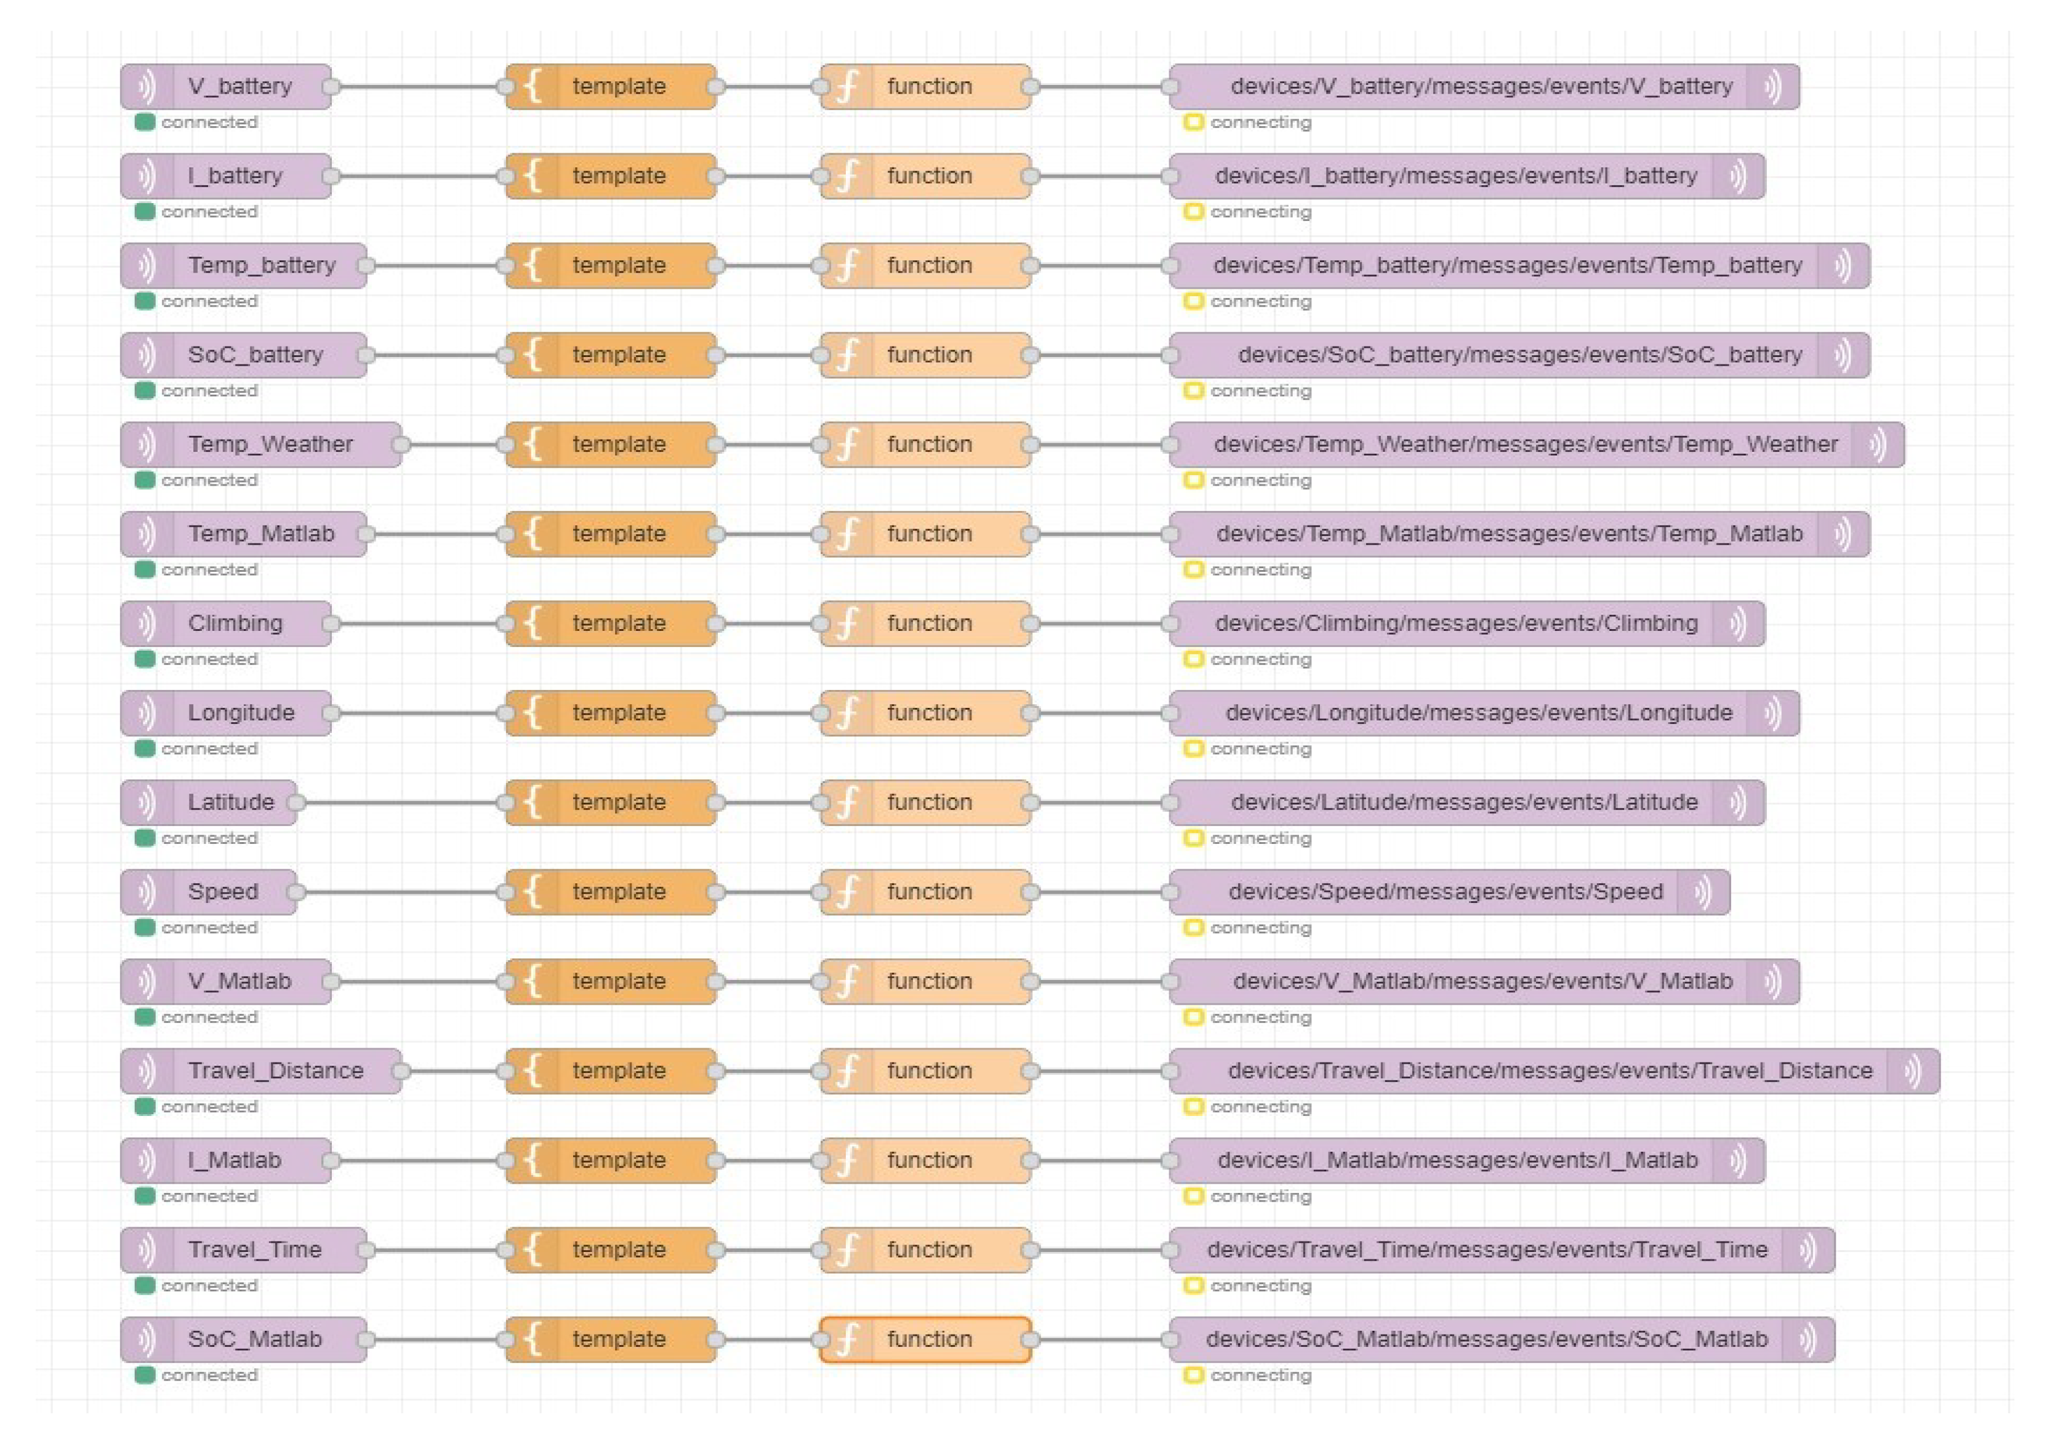Select the devices/V_battery/messages/events/V_battery node
This screenshot has width=2047, height=1449.
[x=1481, y=87]
